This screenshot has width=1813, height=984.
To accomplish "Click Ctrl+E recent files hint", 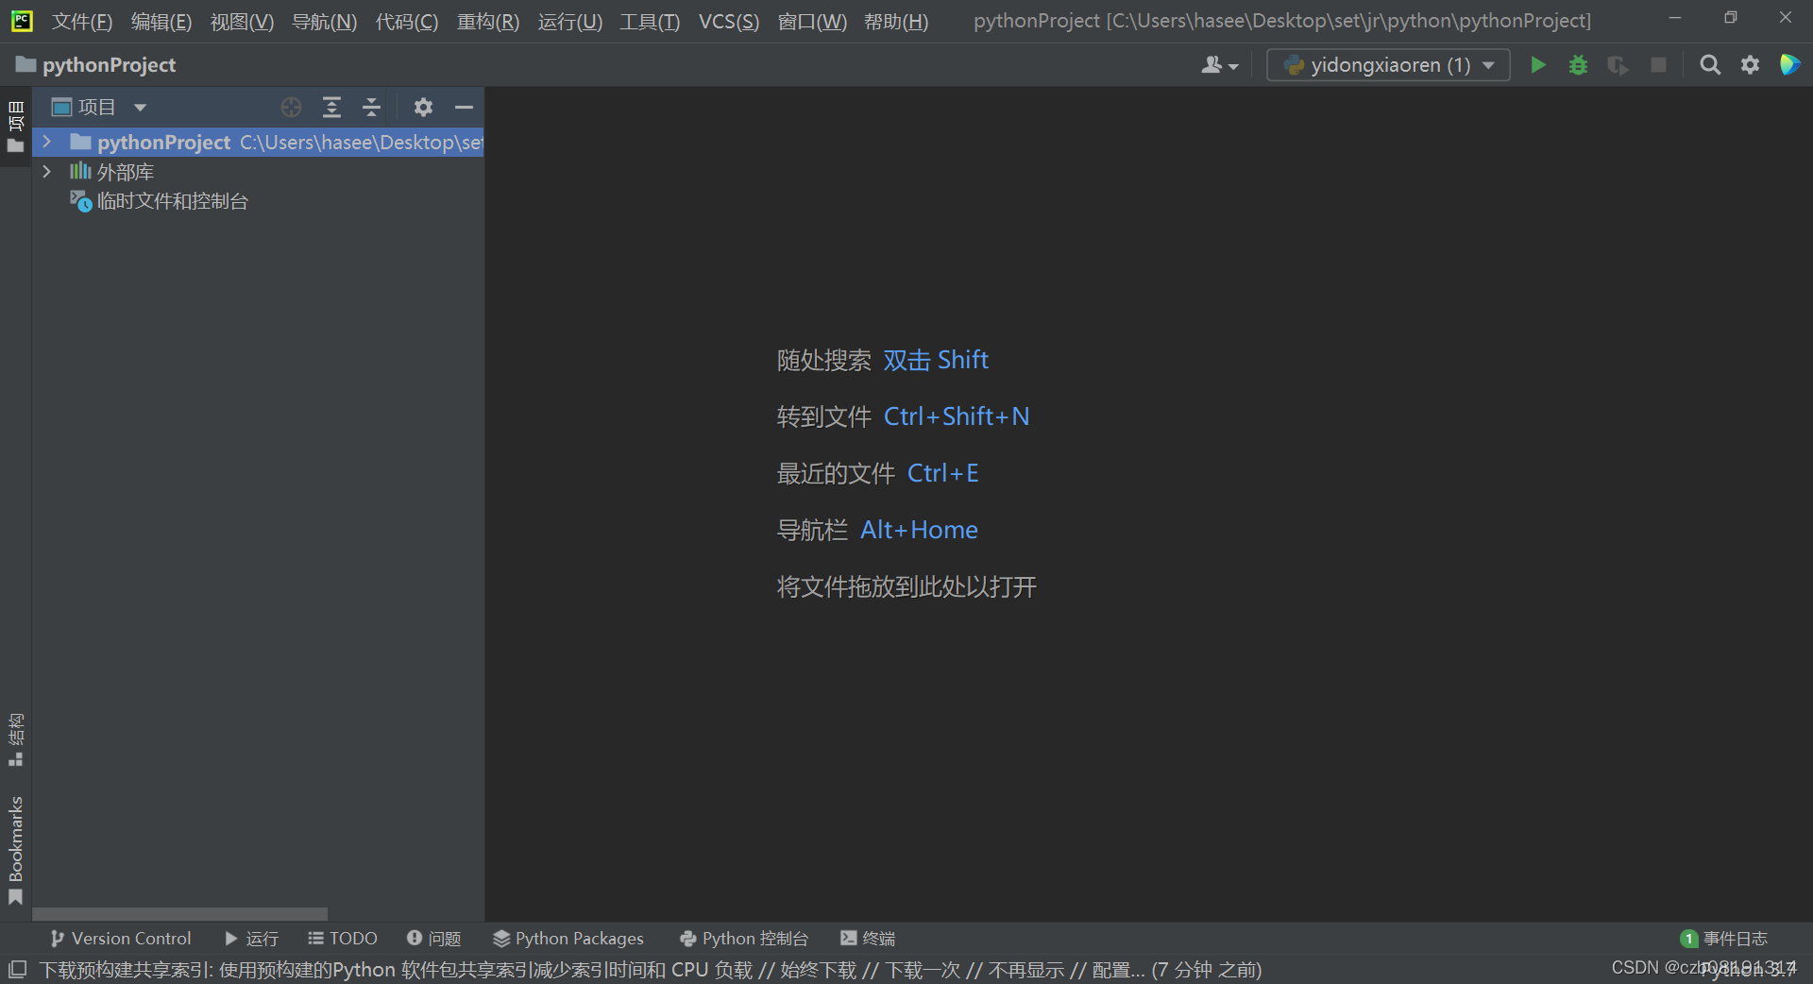I will (x=943, y=473).
